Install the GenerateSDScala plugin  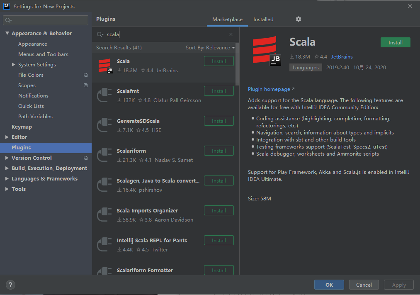(x=218, y=121)
